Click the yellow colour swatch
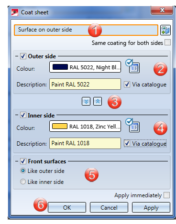Image resolution: width=176 pixels, height=224 pixels. 60,126
